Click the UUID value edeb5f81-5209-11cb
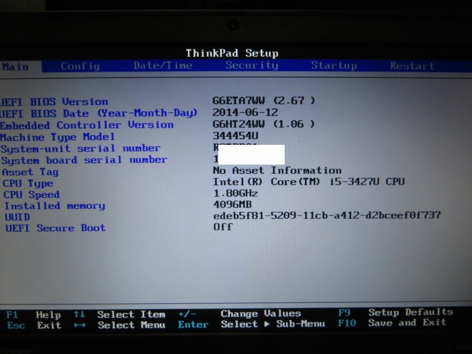This screenshot has width=472, height=354. coord(327,215)
